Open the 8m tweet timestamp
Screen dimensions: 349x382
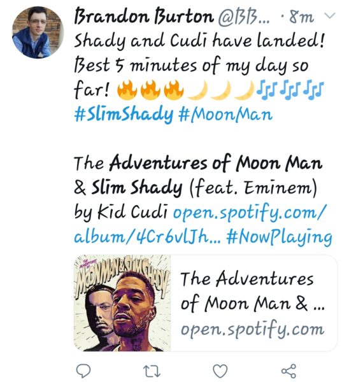[301, 17]
